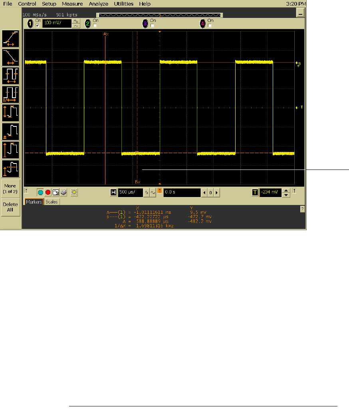Click the trigger edge icon right of level
Image resolution: width=349 pixels, height=410 pixels.
[294, 191]
